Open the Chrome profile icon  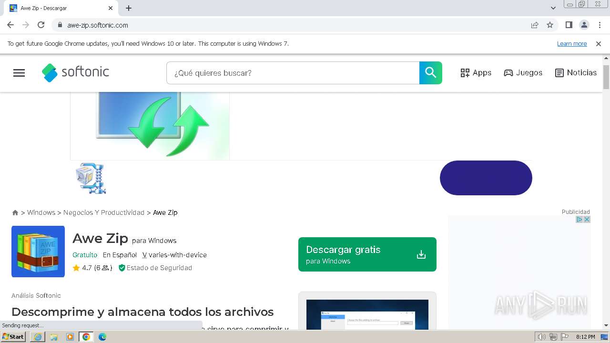tap(584, 25)
